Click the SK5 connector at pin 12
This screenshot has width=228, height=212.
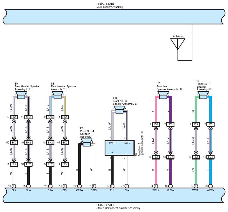tap(14, 117)
